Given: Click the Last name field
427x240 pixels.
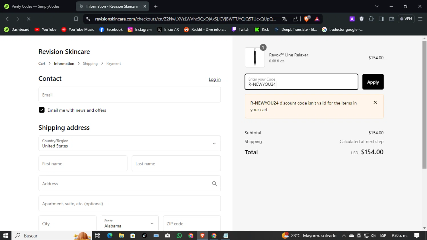Looking at the screenshot, I should (176, 163).
